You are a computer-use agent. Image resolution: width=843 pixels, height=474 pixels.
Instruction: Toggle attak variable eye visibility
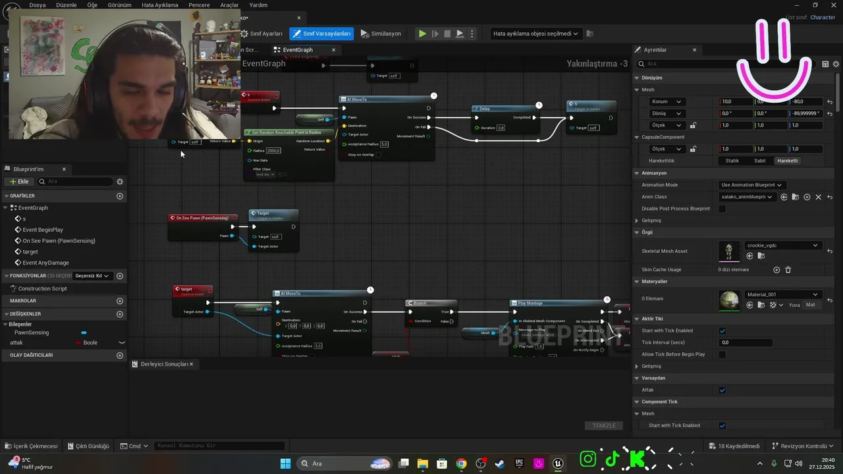pyautogui.click(x=121, y=343)
